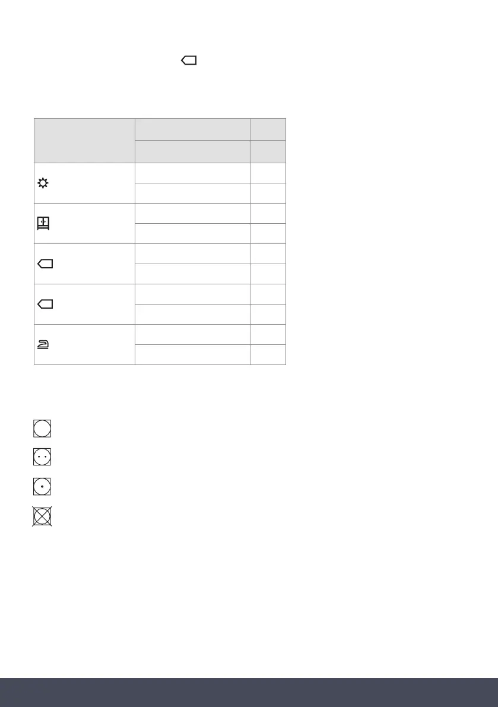Select the iron dry icon
Viewport: 498px width, 707px height.
43,345
